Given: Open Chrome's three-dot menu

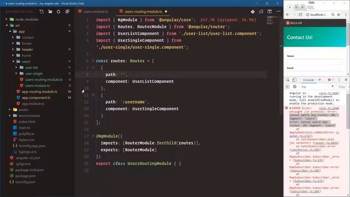Looking at the screenshot, I should click(346, 15).
